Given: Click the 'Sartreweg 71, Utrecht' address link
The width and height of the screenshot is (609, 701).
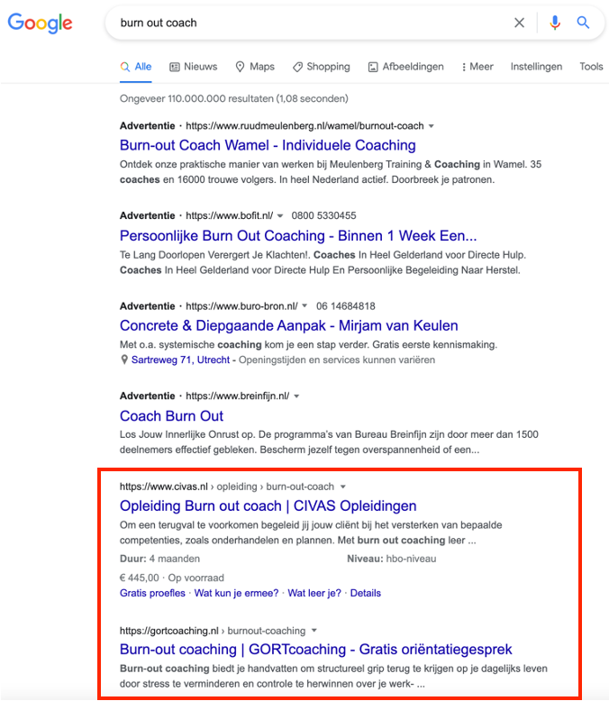Looking at the screenshot, I should click(181, 360).
